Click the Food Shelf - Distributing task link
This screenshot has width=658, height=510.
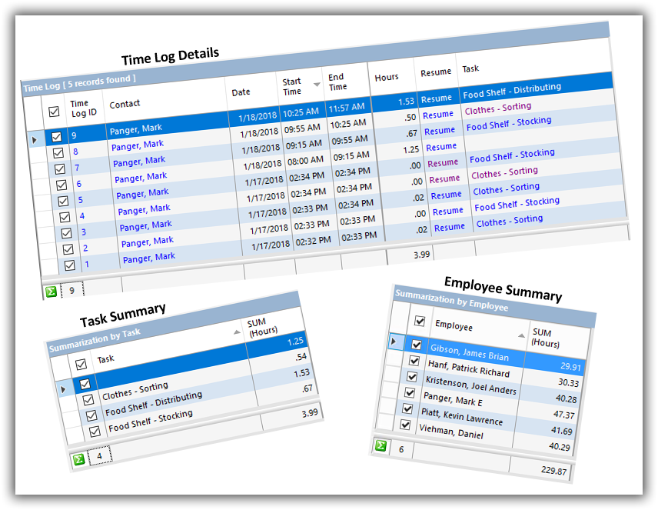coord(512,92)
